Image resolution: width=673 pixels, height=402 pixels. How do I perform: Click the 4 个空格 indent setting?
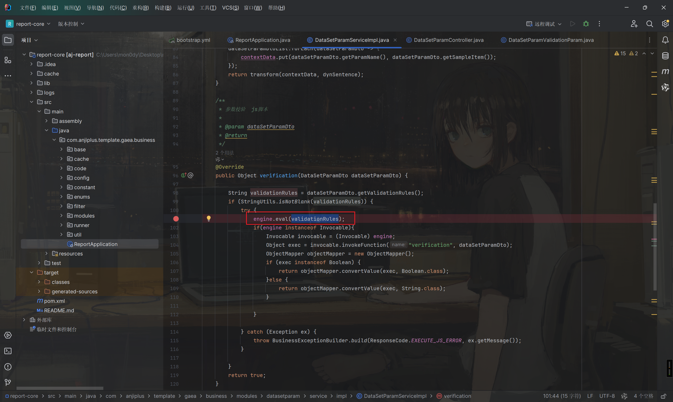point(644,396)
